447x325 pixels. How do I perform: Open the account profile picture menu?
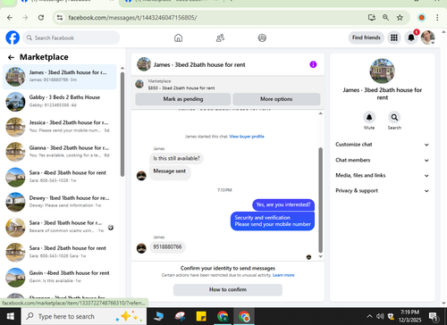coord(427,37)
